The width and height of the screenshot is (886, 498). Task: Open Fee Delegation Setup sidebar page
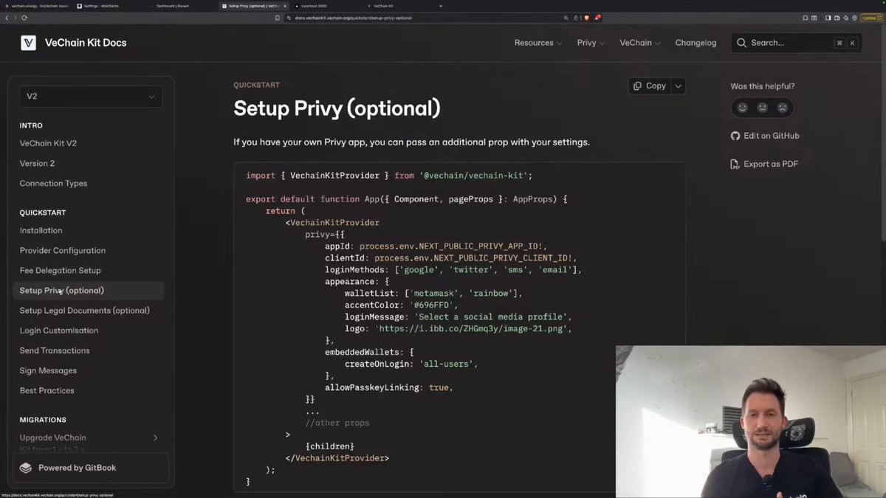60,270
